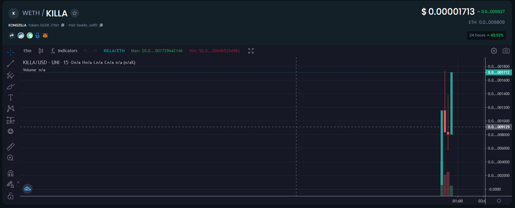Screen dimensions: 515x208
Task: Select the long position prediction tool
Action: pos(11,120)
